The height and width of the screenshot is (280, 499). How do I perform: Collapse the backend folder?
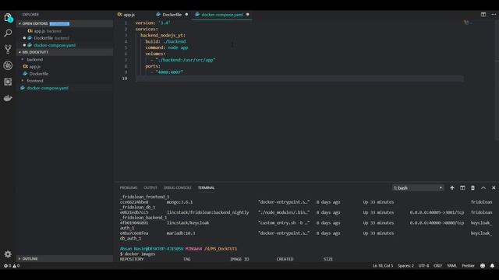[x=34, y=59]
